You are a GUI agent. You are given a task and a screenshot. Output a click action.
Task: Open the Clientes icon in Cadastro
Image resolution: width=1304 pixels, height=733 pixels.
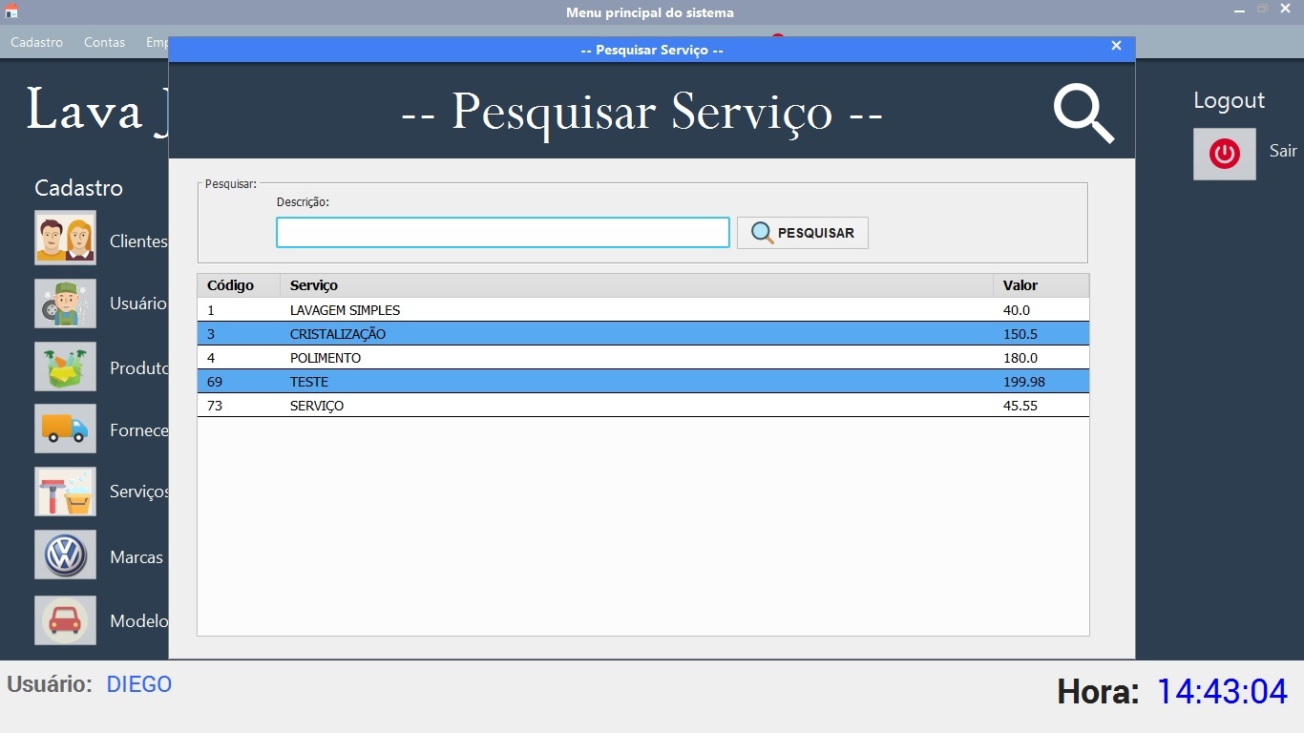66,238
